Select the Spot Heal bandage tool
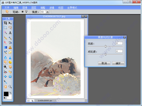142x106 pixels. 10,72
